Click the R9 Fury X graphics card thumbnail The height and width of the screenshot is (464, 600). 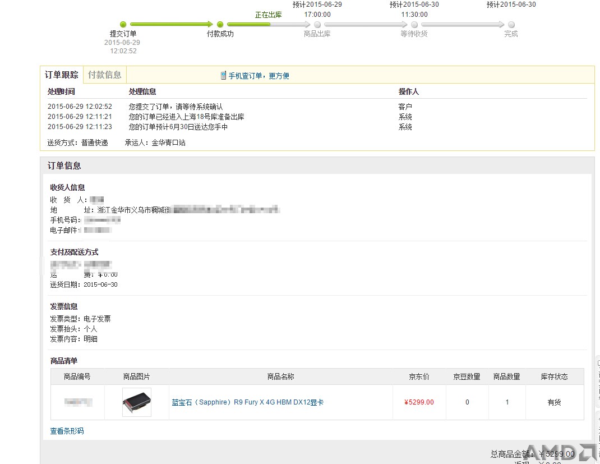(x=137, y=402)
